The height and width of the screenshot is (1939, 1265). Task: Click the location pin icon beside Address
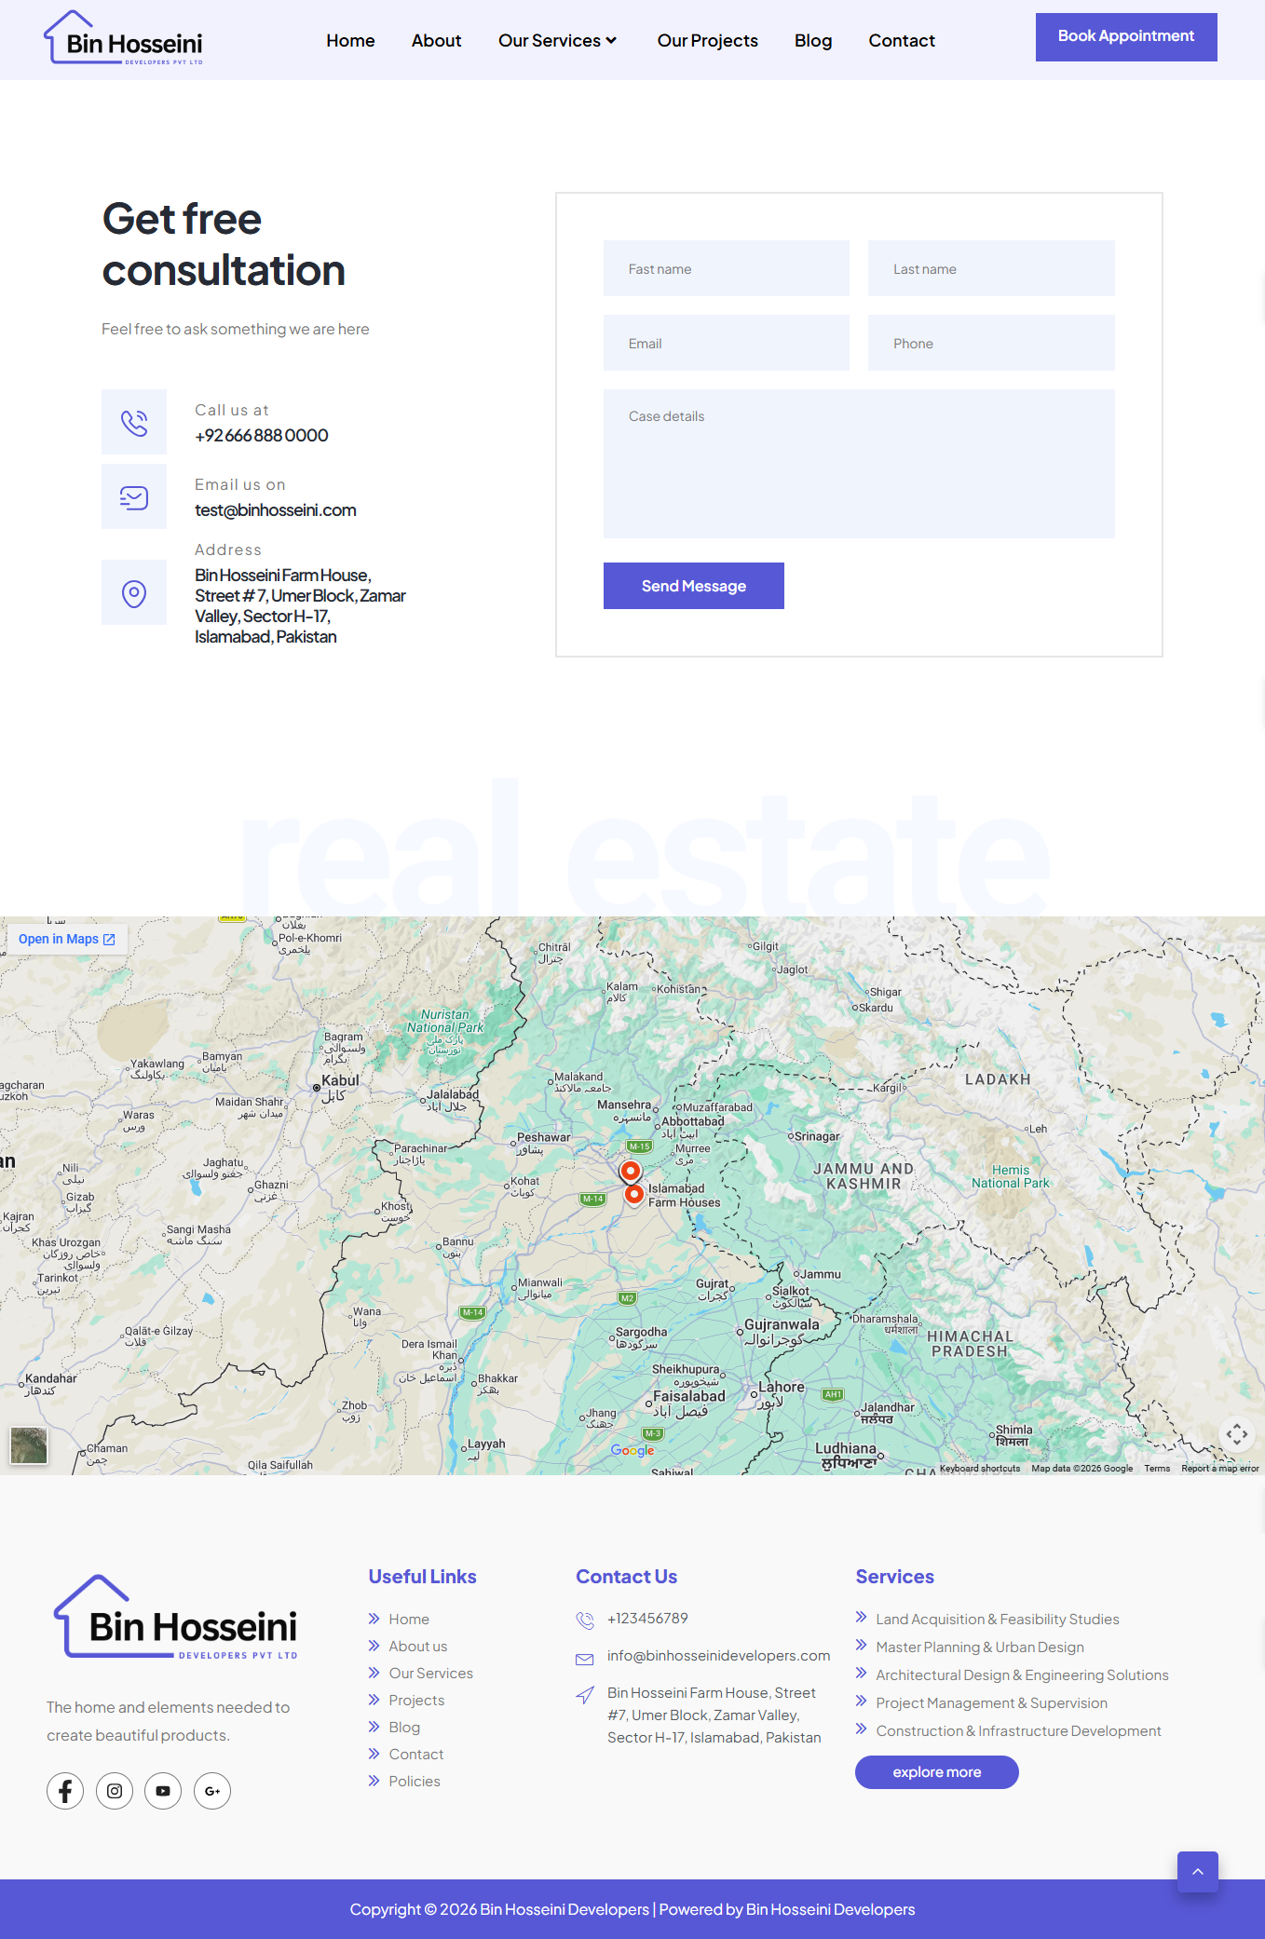pyautogui.click(x=134, y=593)
